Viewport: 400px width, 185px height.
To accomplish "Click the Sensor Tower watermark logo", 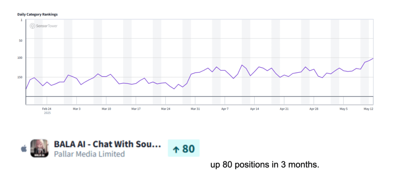I will [x=43, y=26].
